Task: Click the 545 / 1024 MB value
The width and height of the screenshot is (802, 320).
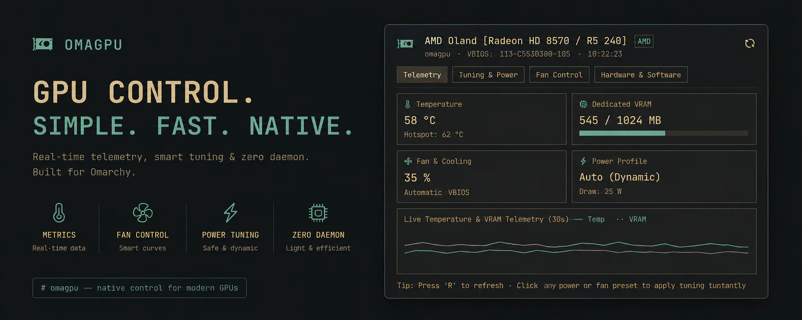Action: coord(620,120)
